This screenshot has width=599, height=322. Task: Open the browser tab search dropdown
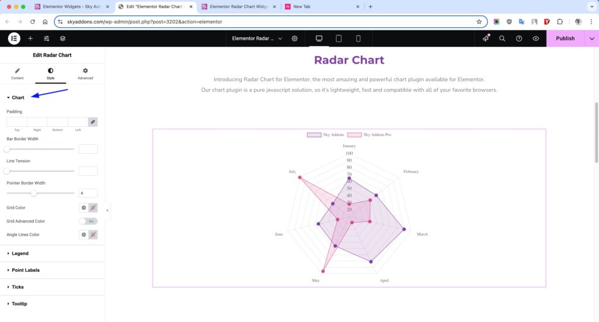tap(592, 6)
